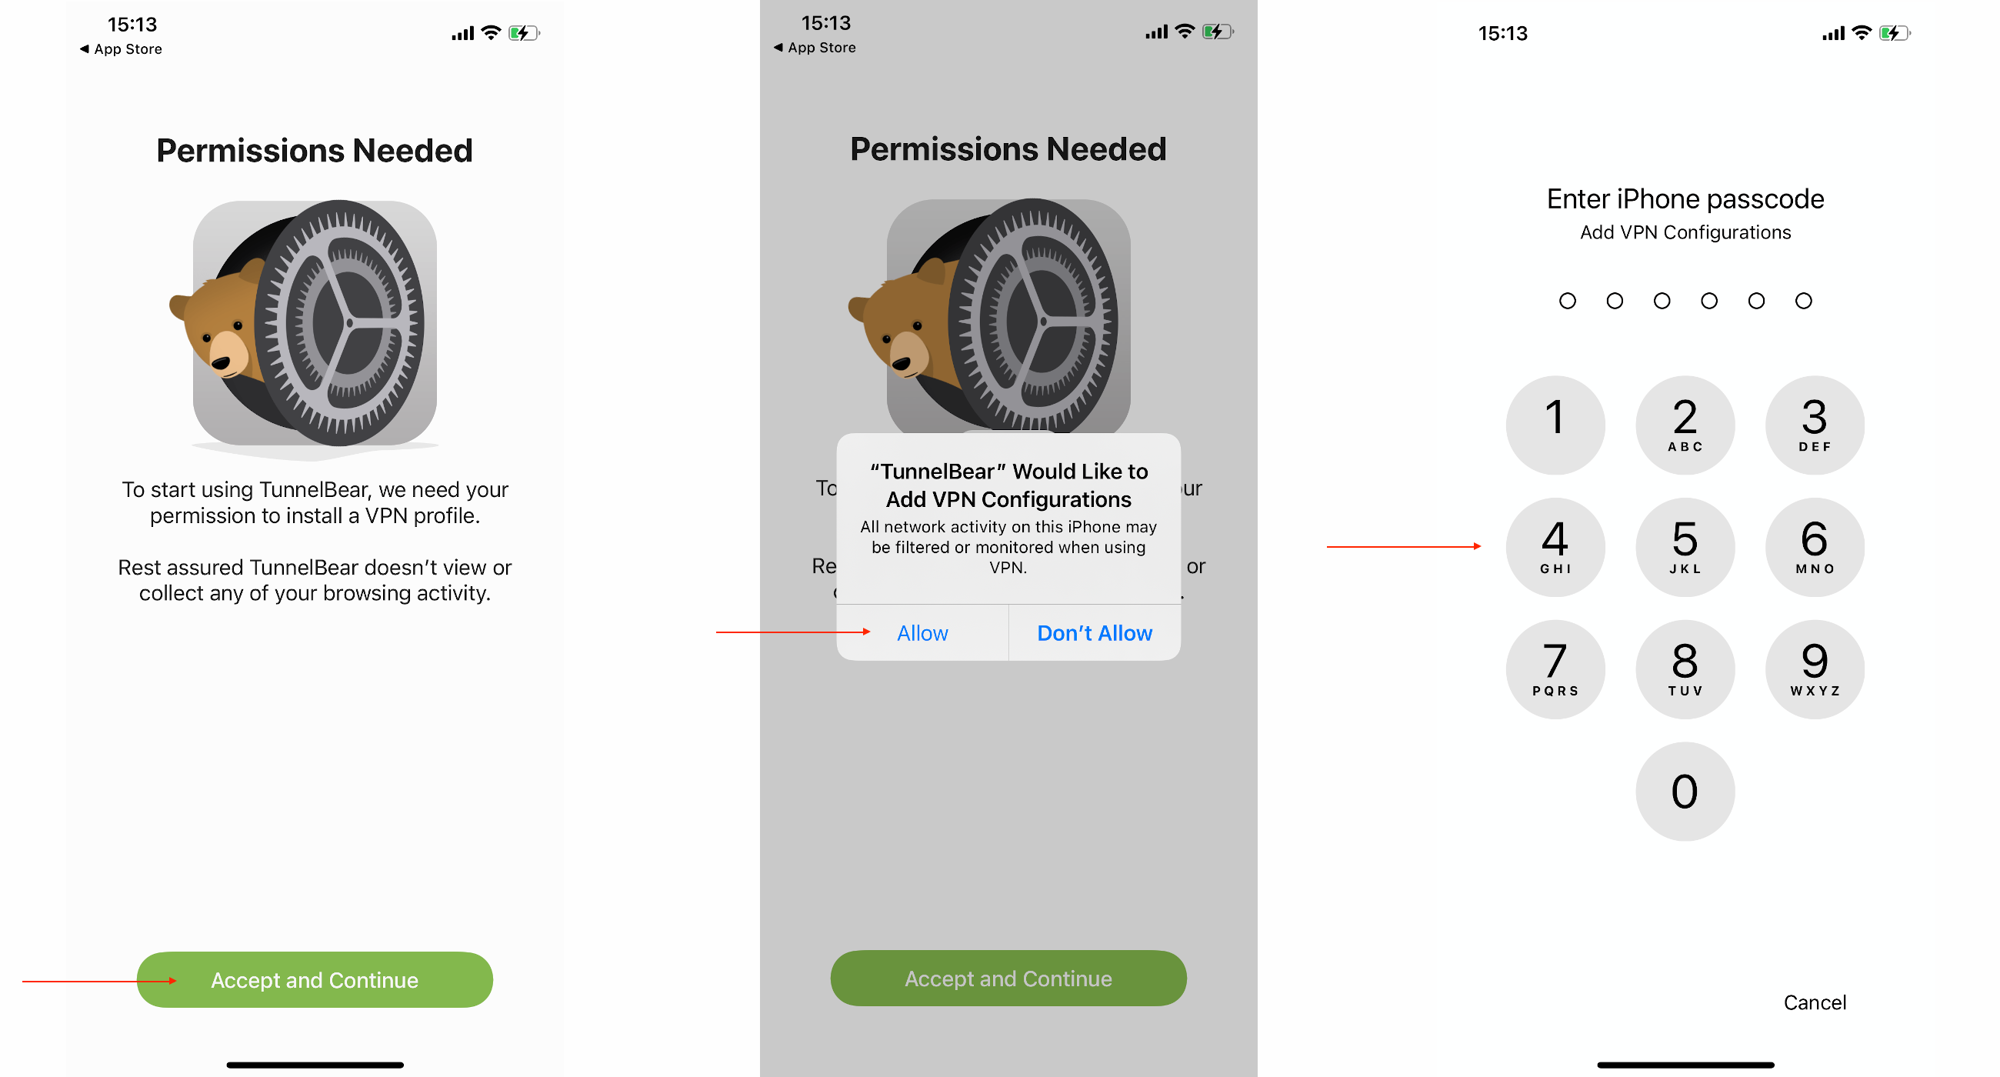Tap passcode key 6 MNO

click(1814, 548)
